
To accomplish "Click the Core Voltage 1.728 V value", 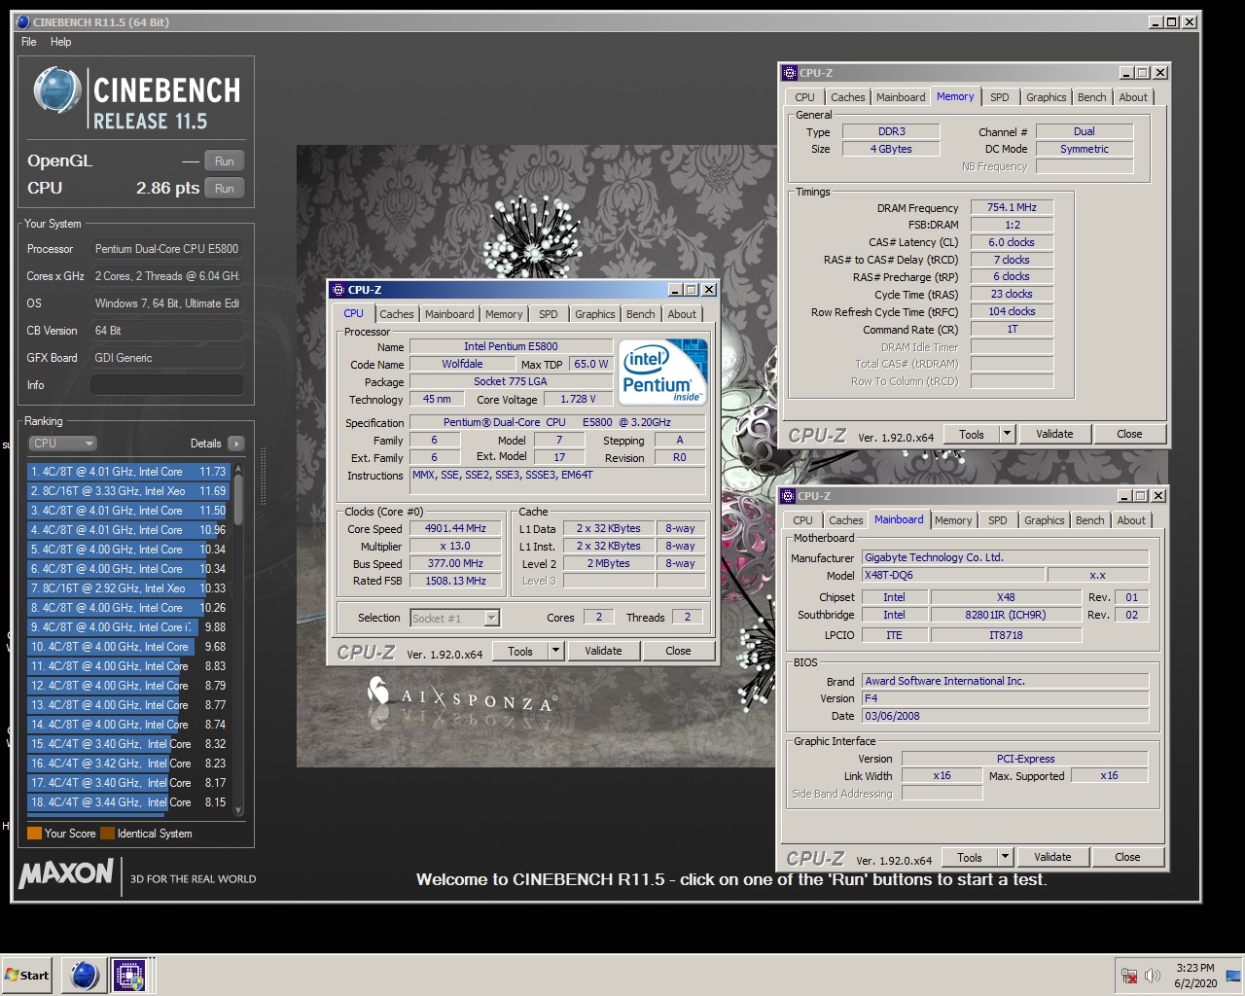I will click(578, 399).
